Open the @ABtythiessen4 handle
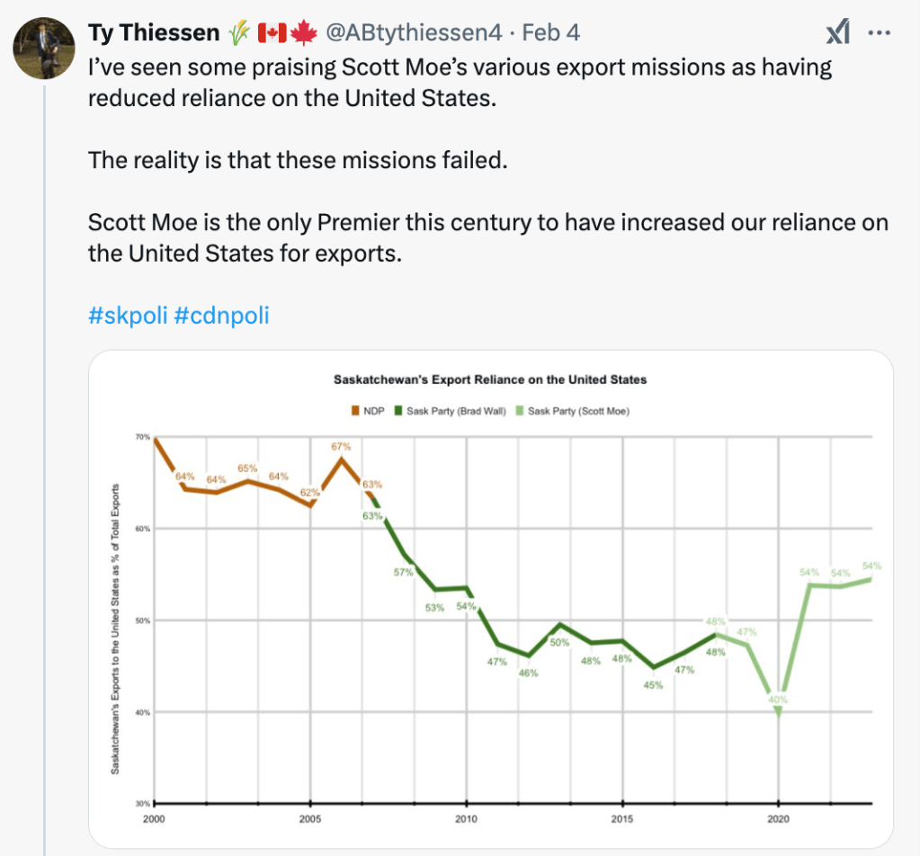 tap(413, 33)
